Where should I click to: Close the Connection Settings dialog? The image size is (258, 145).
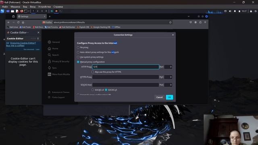(173, 35)
